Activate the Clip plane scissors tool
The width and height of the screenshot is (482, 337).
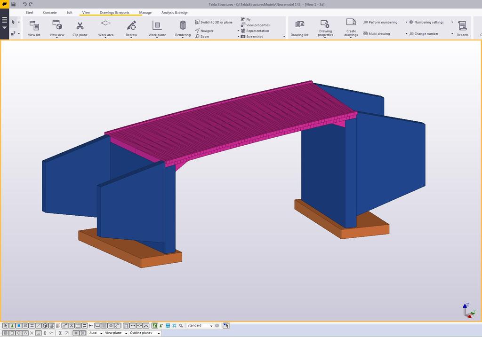80,28
